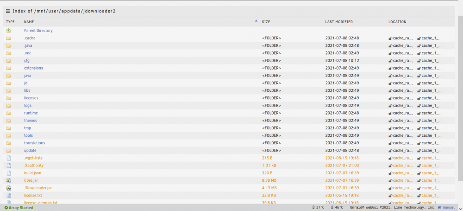Click the jar icon for JDownloader.jar

point(8,188)
